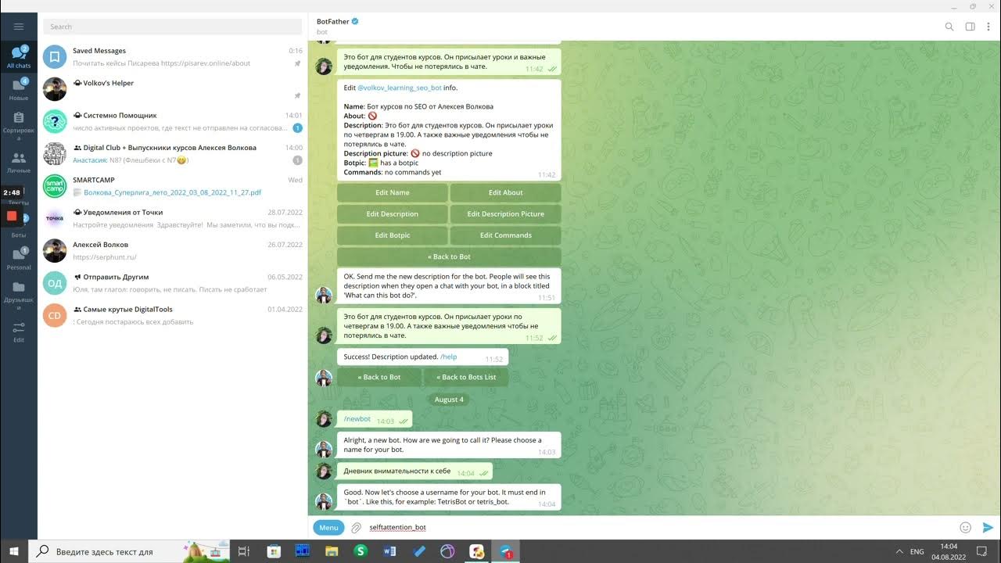Open Microsoft Store from the taskbar
The height and width of the screenshot is (563, 1001).
[x=274, y=551]
